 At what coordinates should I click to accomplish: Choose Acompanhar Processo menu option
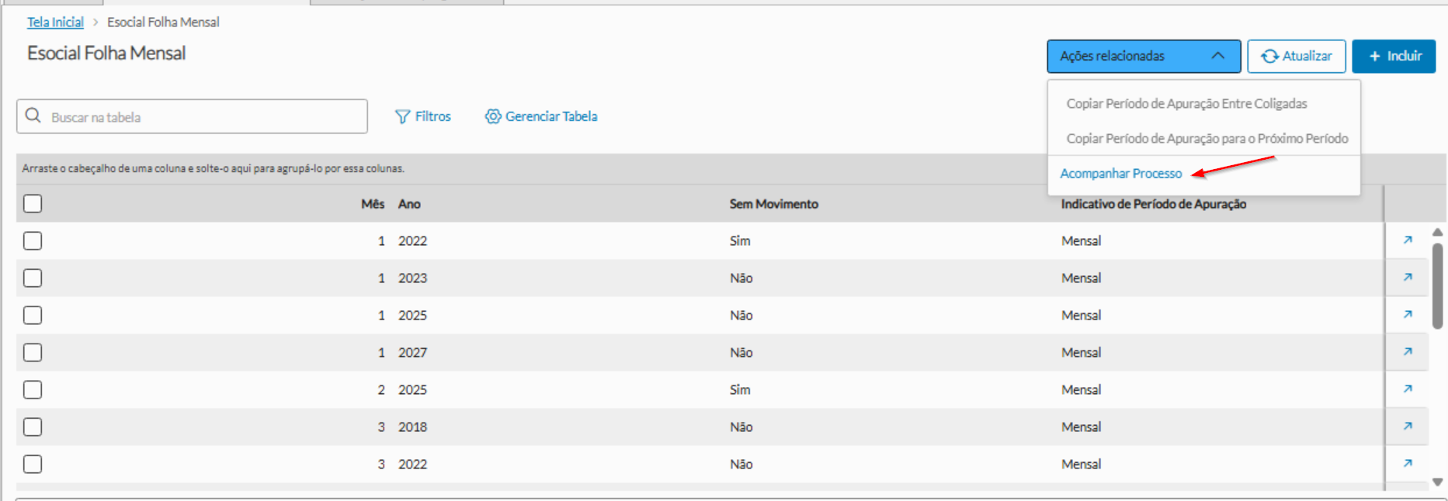pos(1120,174)
